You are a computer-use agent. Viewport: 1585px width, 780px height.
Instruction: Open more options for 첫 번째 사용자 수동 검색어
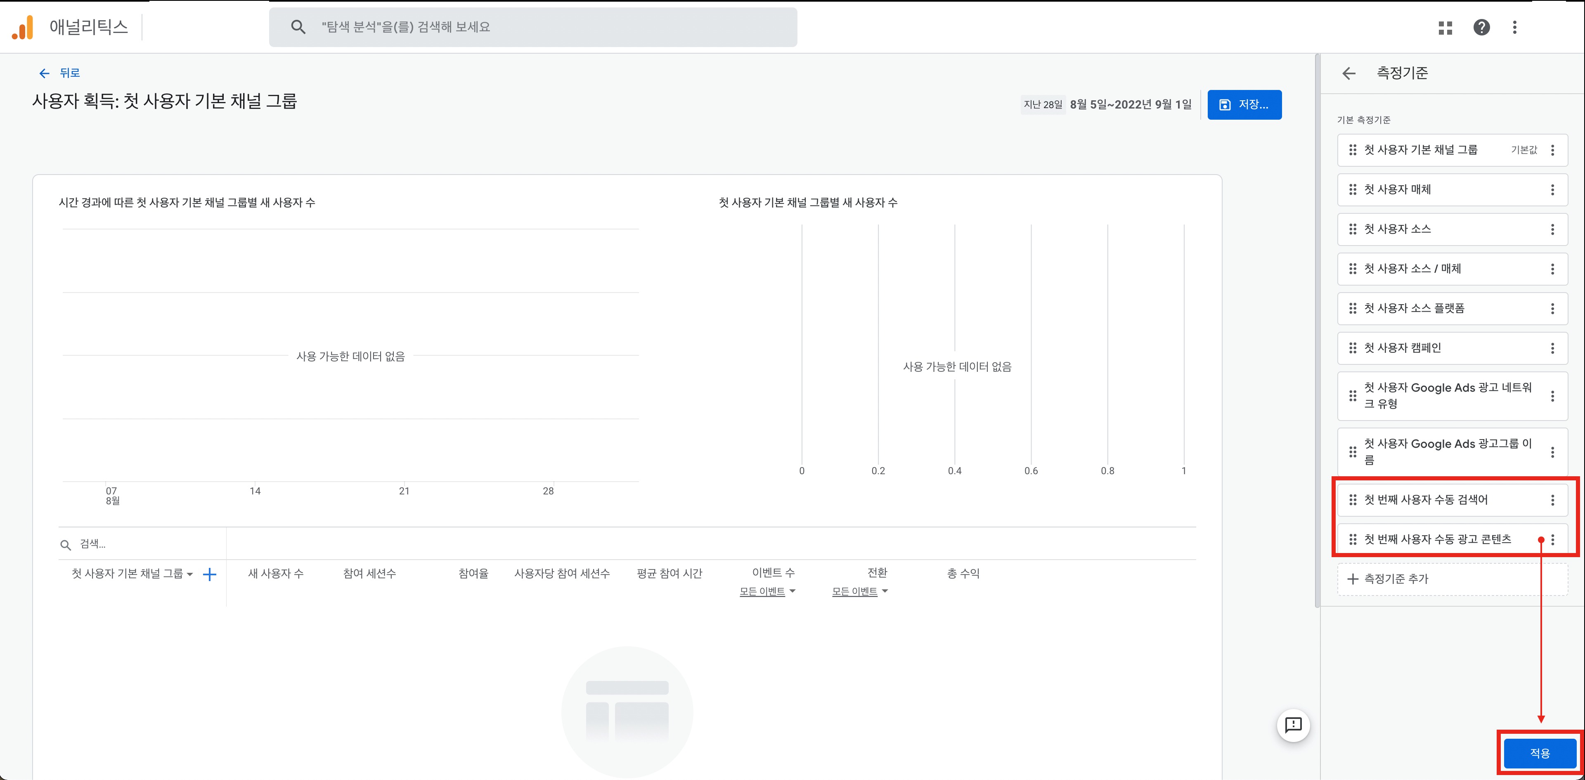[x=1552, y=500]
